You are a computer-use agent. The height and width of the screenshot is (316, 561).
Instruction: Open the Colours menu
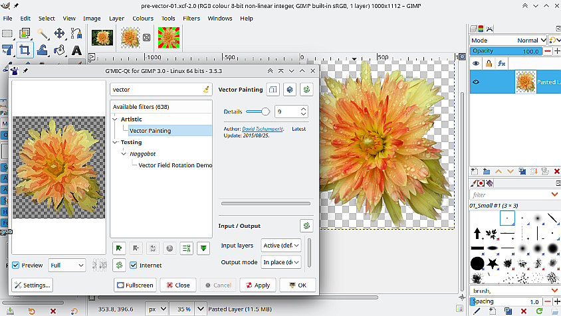[142, 18]
